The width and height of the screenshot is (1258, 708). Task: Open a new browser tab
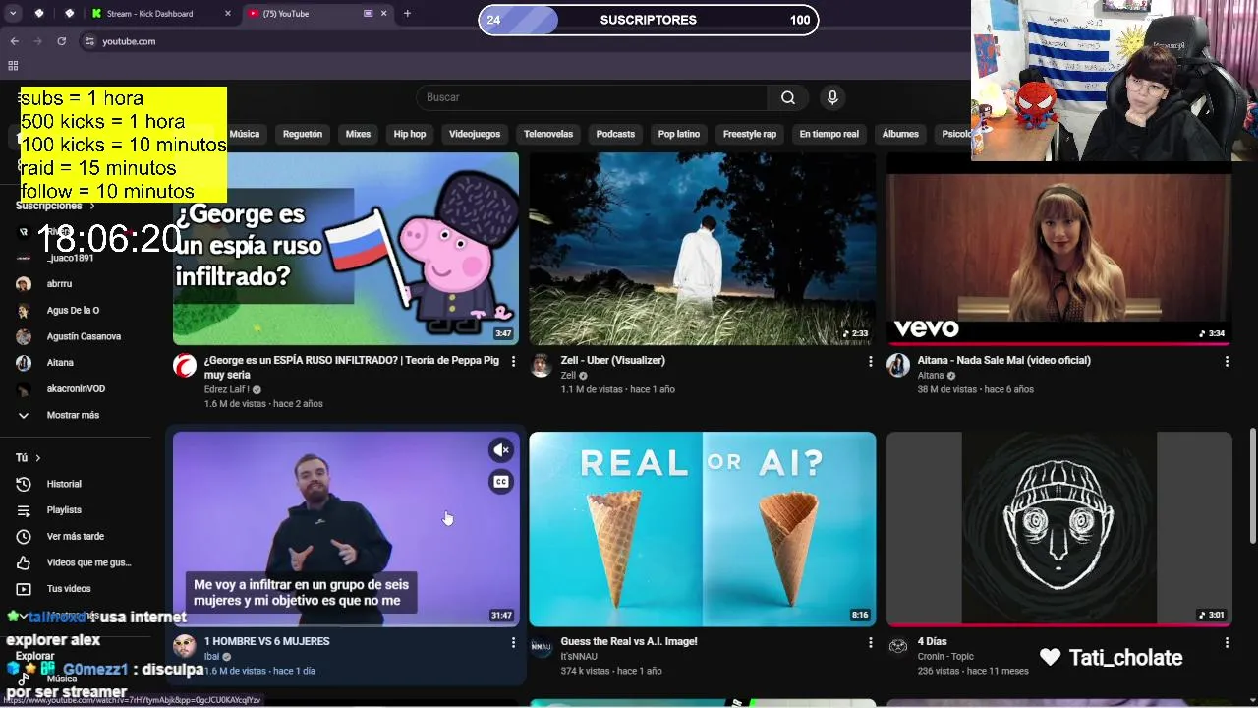point(407,14)
